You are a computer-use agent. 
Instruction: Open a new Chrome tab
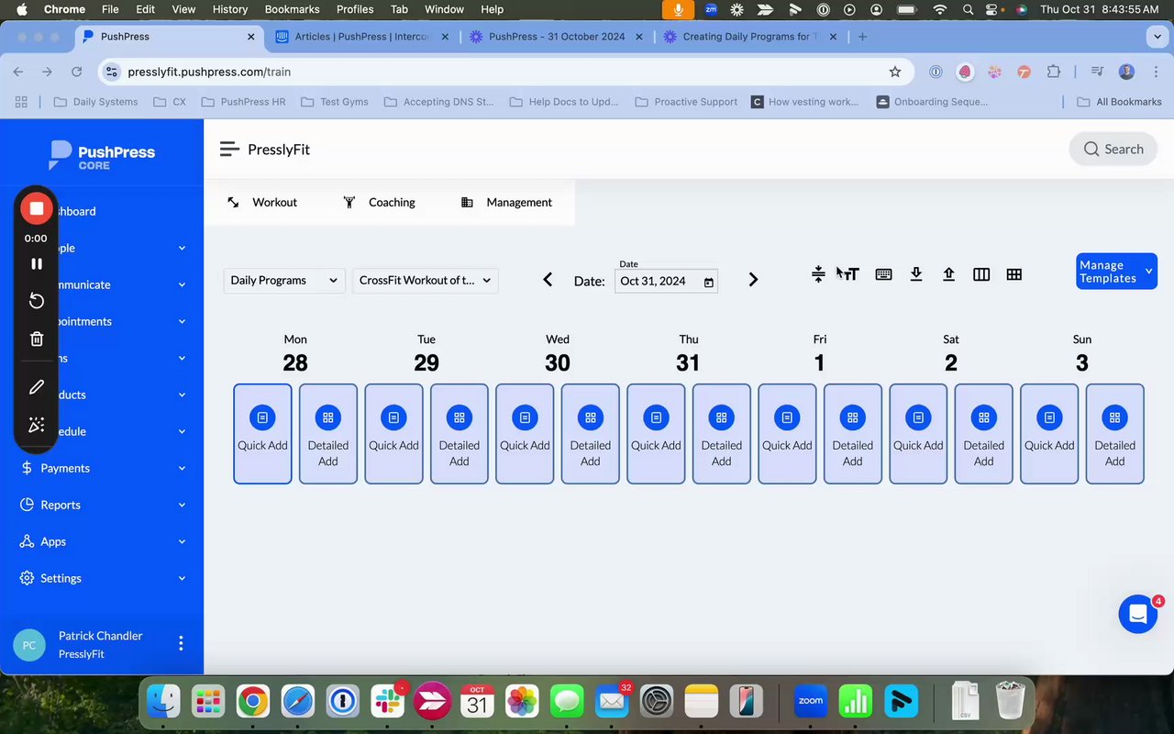tap(862, 37)
